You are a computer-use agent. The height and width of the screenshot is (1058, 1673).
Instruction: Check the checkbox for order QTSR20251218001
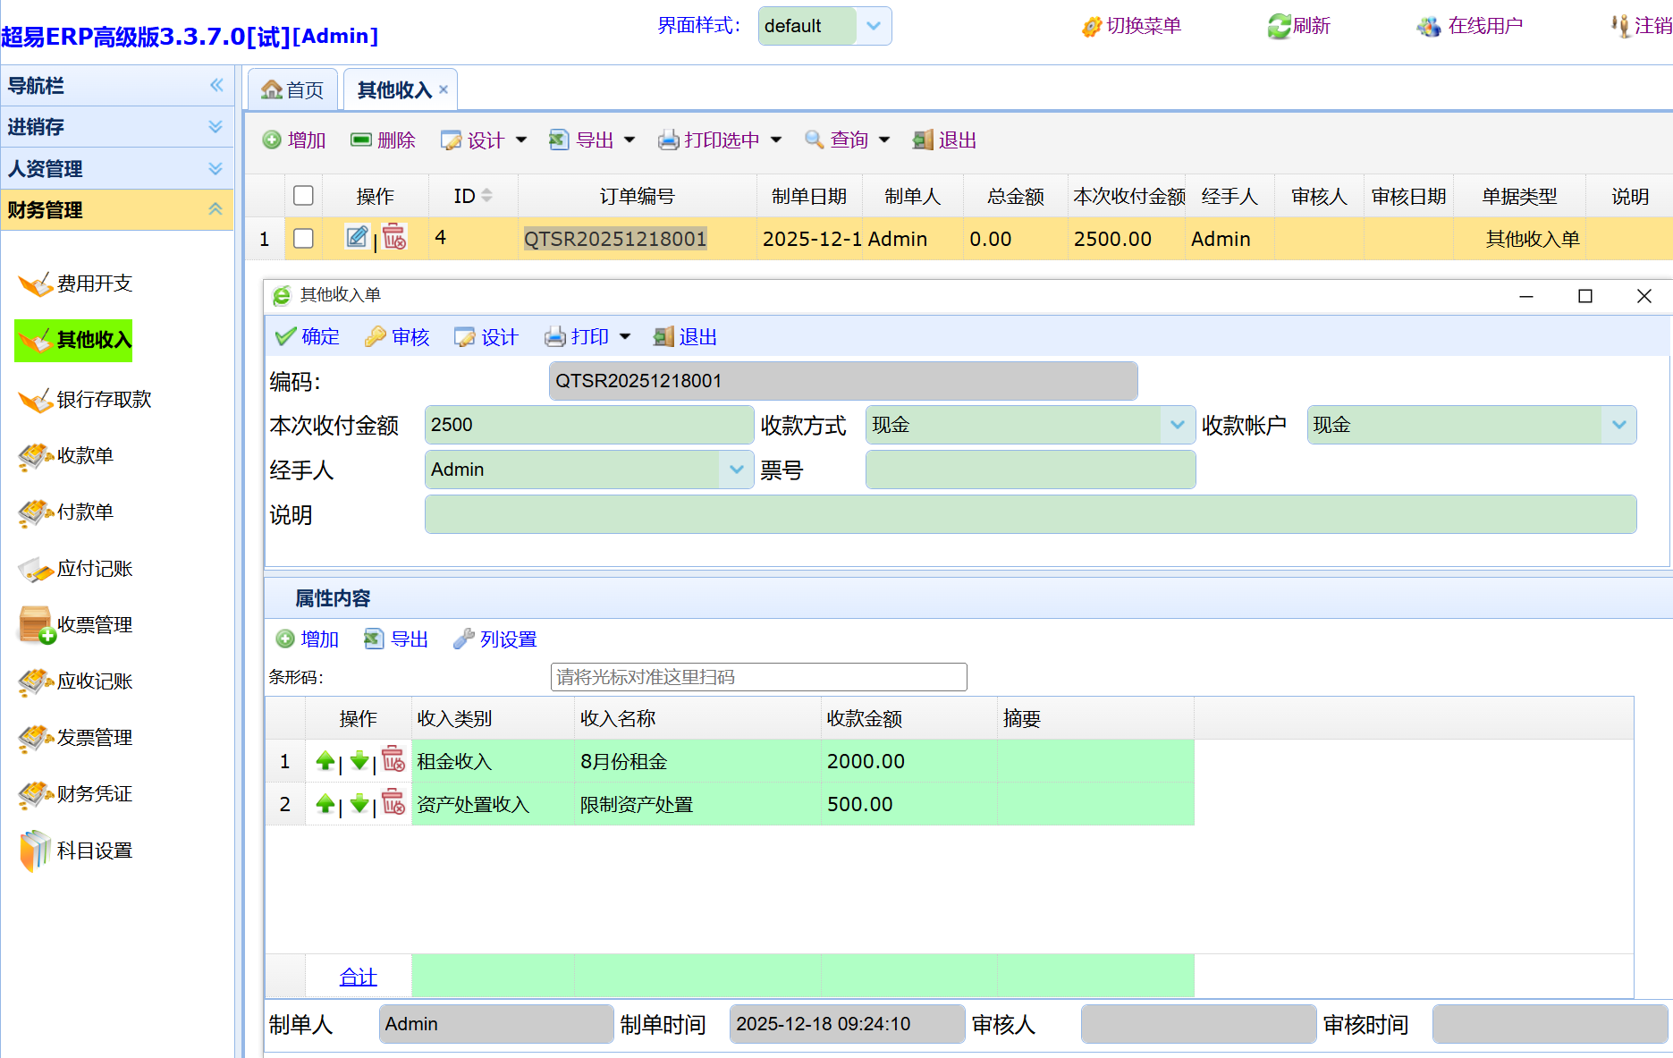pyautogui.click(x=304, y=239)
